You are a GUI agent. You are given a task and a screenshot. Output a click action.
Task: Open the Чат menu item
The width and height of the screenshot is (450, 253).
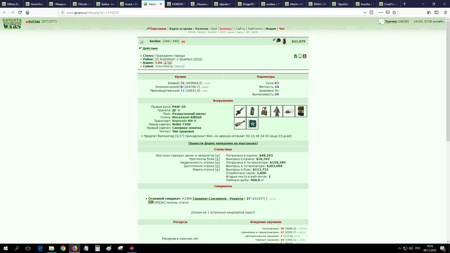coord(282,29)
